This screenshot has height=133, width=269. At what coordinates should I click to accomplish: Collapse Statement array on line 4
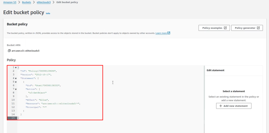16,79
